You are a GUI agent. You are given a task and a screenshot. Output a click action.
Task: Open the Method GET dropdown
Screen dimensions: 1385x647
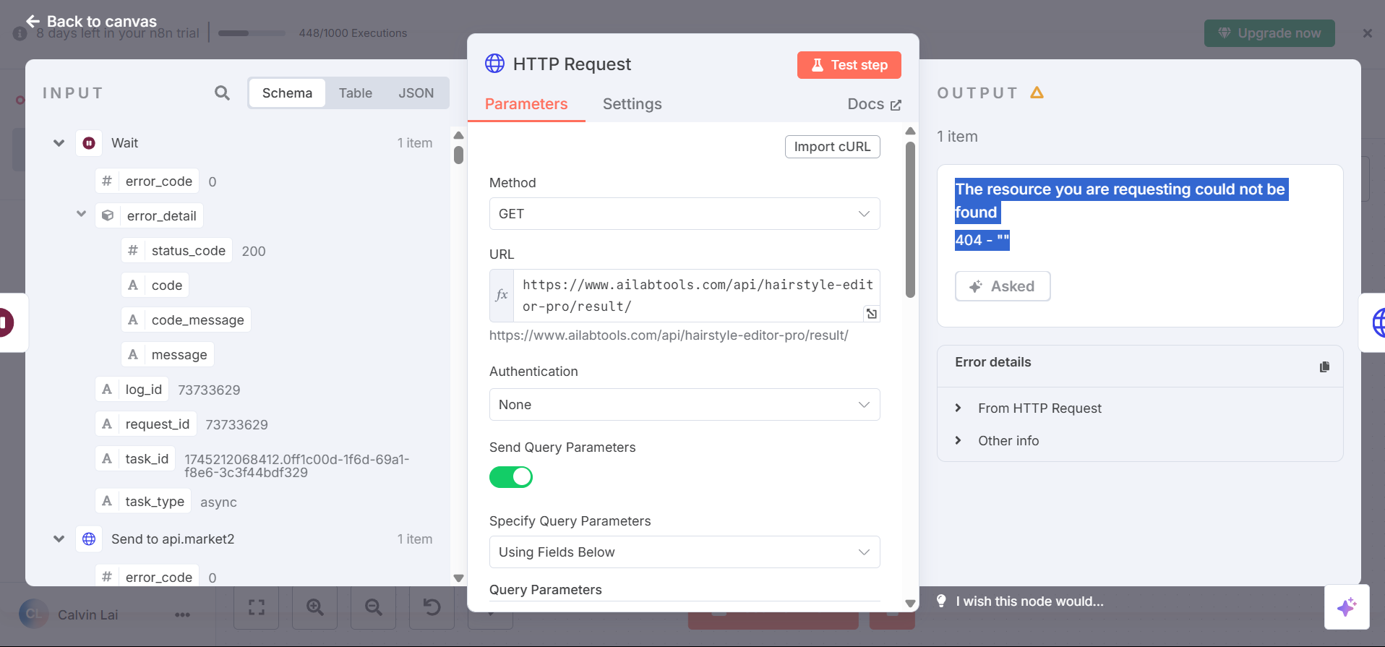click(685, 214)
